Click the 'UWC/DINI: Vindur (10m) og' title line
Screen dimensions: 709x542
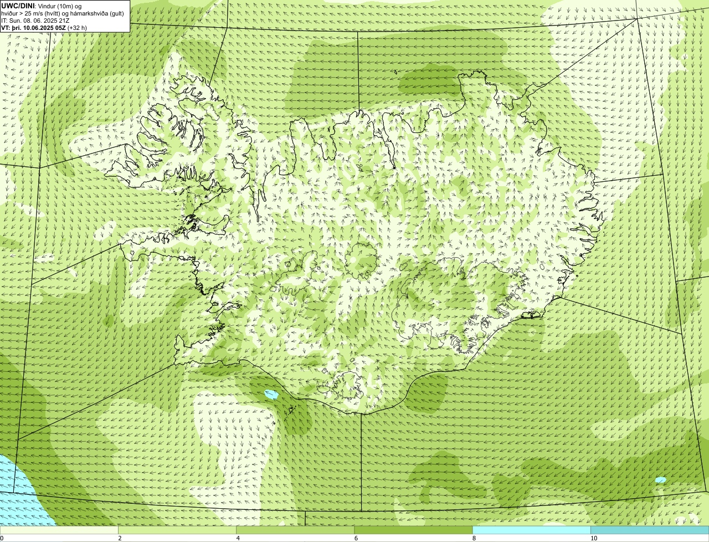tap(42, 6)
